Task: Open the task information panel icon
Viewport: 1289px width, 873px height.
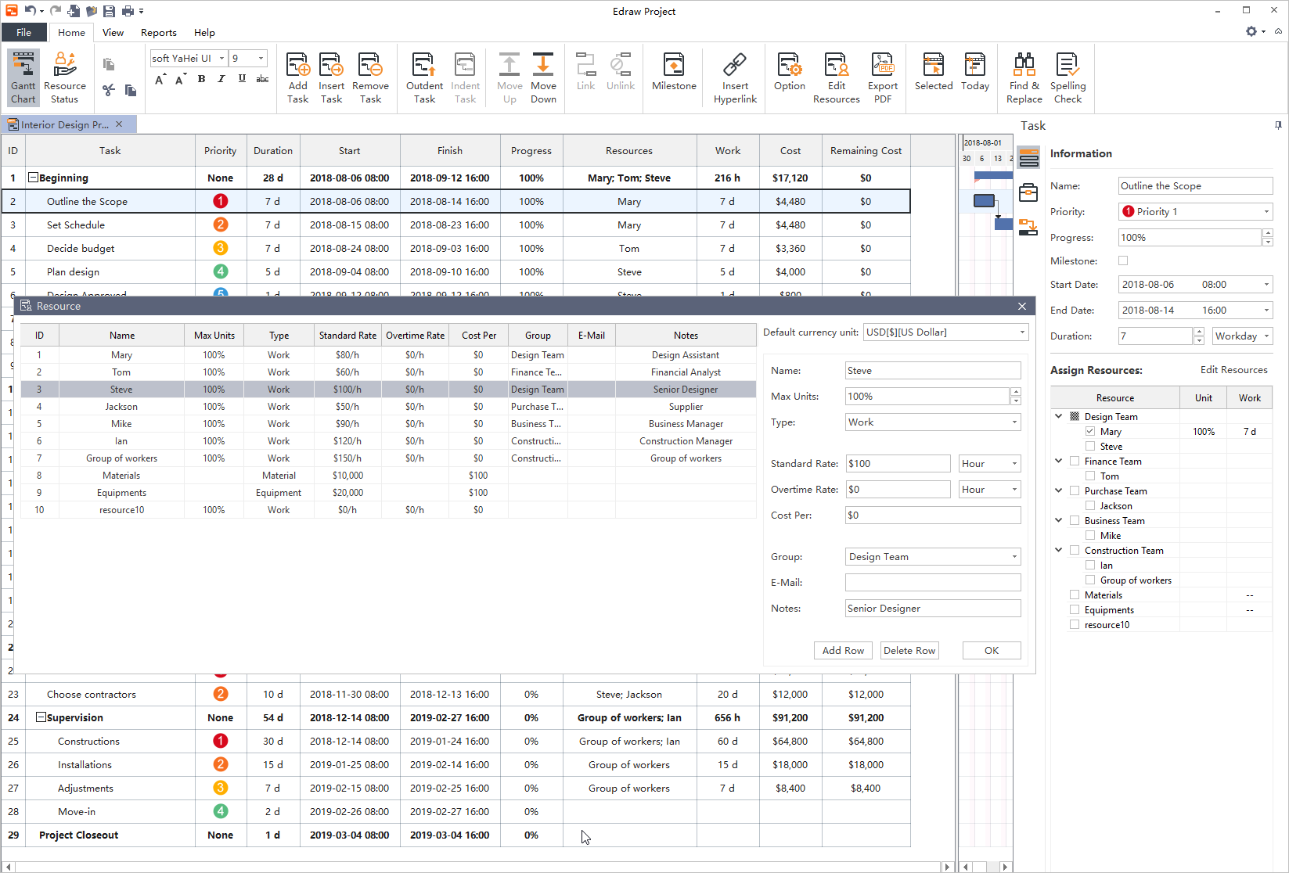Action: [x=1029, y=159]
